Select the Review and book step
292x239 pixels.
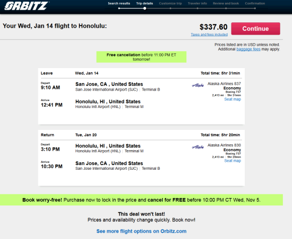pyautogui.click(x=226, y=3)
